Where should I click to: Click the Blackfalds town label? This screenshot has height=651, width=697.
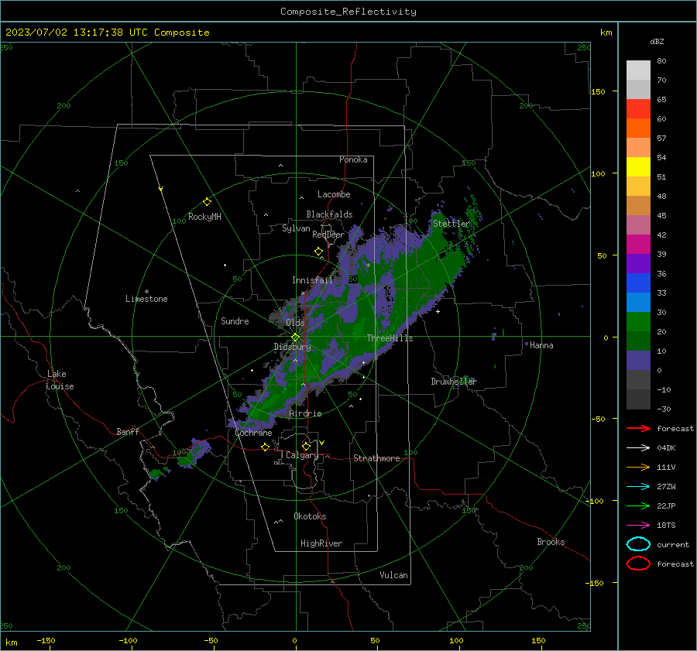[329, 214]
